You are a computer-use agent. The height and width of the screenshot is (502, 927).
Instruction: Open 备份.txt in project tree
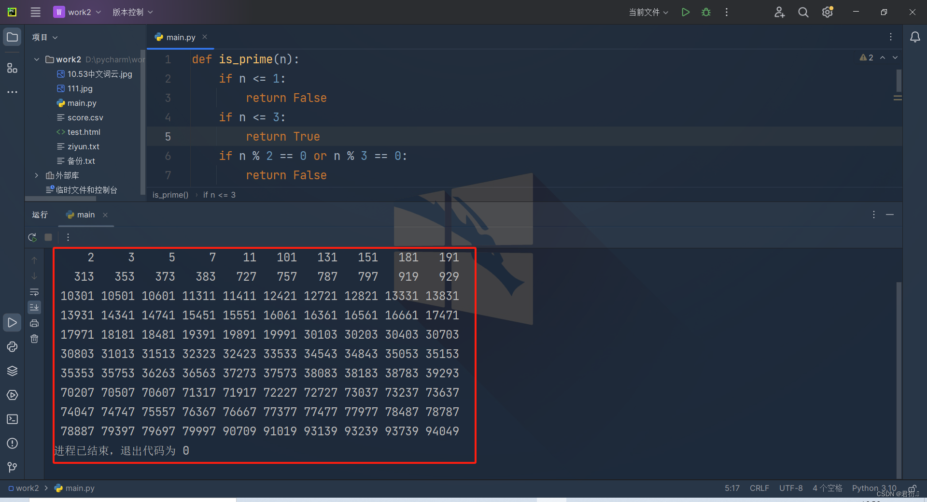coord(76,161)
